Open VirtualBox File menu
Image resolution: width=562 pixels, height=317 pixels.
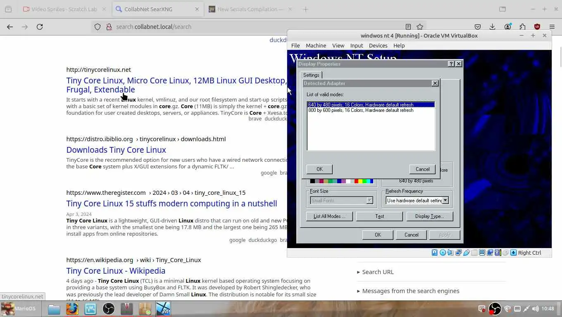coord(295,45)
